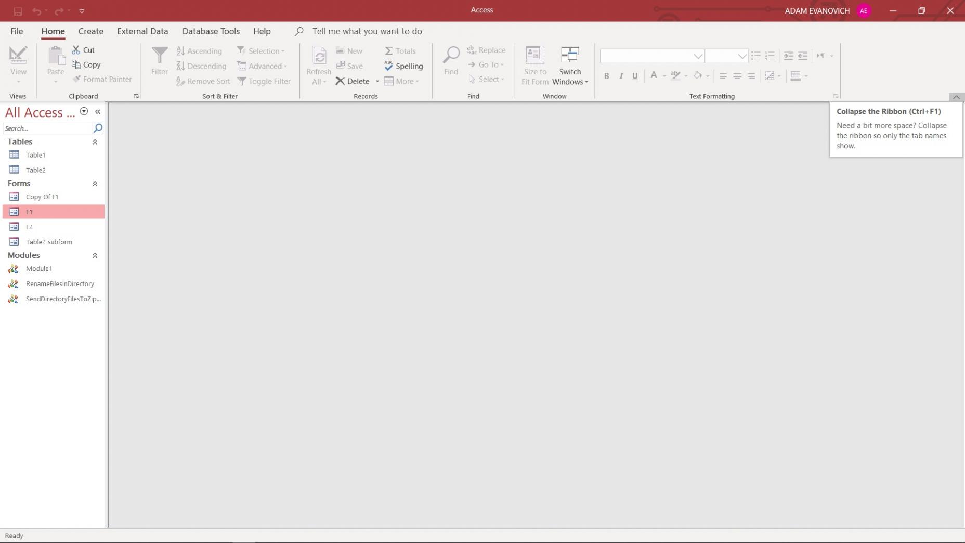Click the Numbering list icon
This screenshot has height=543, width=965.
click(770, 56)
